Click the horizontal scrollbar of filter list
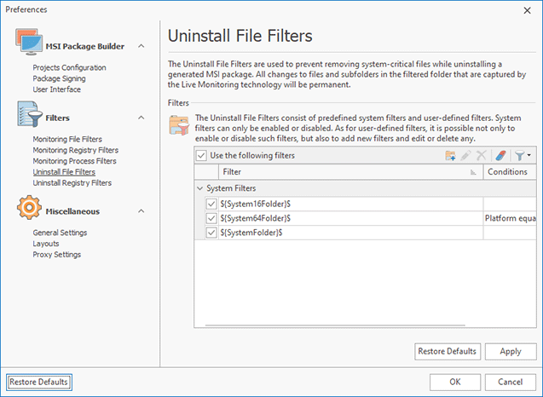 point(335,325)
